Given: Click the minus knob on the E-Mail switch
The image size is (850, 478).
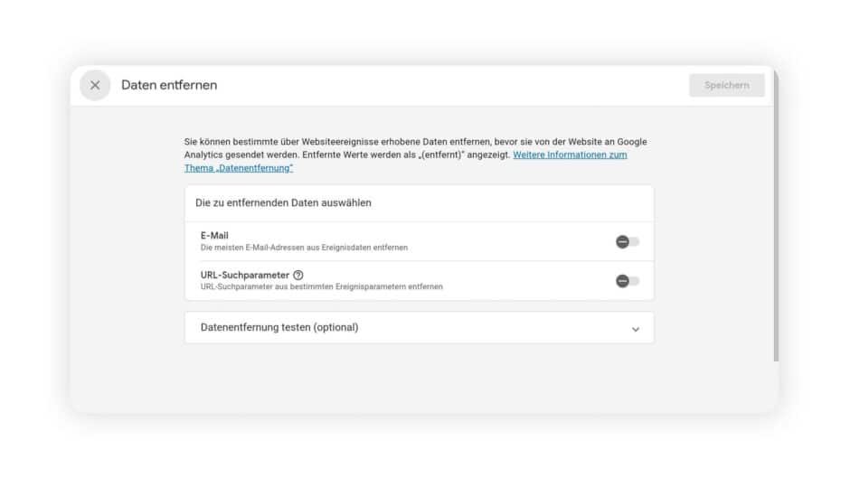Looking at the screenshot, I should 622,241.
